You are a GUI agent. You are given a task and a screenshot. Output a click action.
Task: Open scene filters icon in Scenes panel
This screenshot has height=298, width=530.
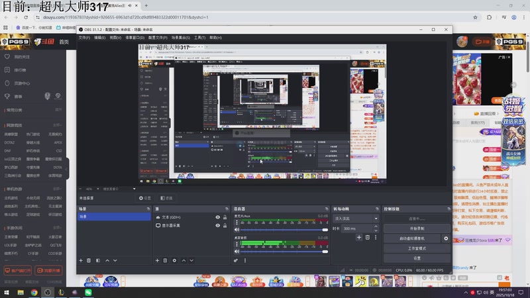click(x=98, y=260)
